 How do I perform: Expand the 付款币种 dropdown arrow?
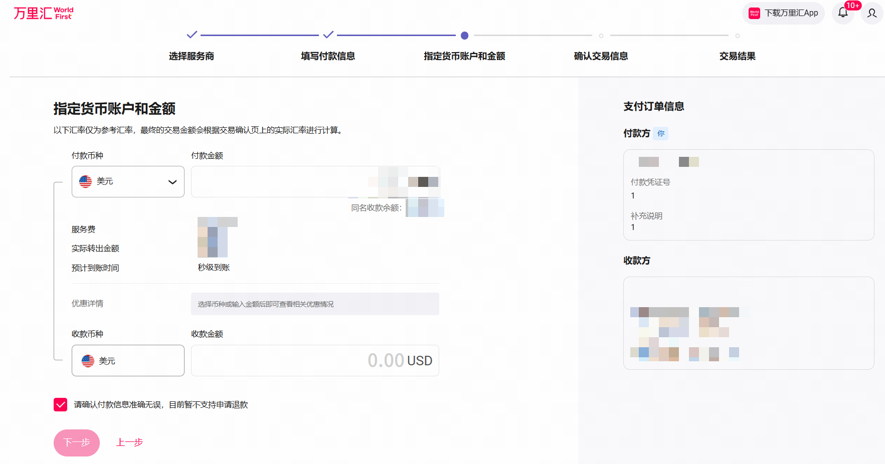pos(172,182)
